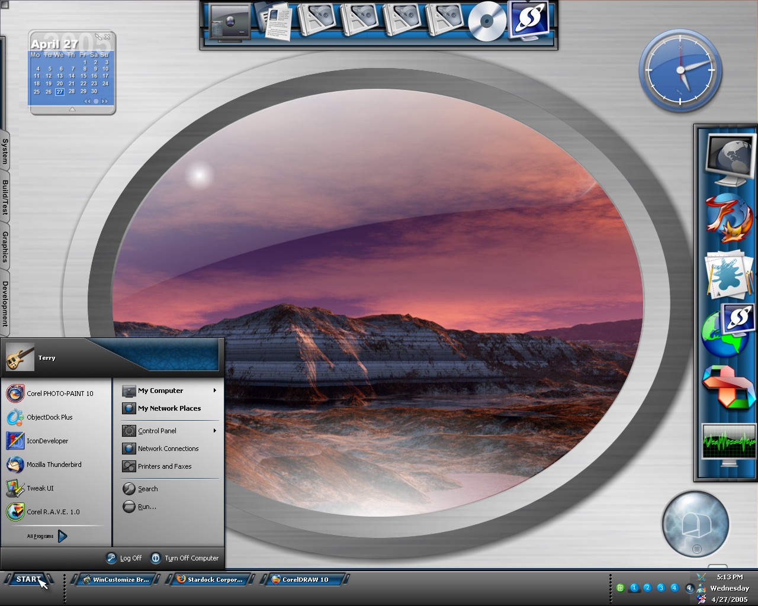Viewport: 758px width, 606px height.
Task: Open the green waveform performance monitor icon
Action: coord(729,444)
